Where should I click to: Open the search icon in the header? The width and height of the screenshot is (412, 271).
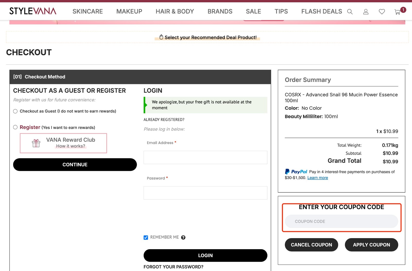pos(350,12)
